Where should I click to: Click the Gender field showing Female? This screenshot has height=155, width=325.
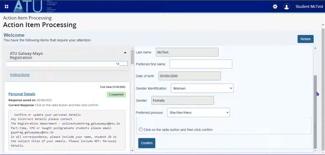pyautogui.click(x=182, y=100)
